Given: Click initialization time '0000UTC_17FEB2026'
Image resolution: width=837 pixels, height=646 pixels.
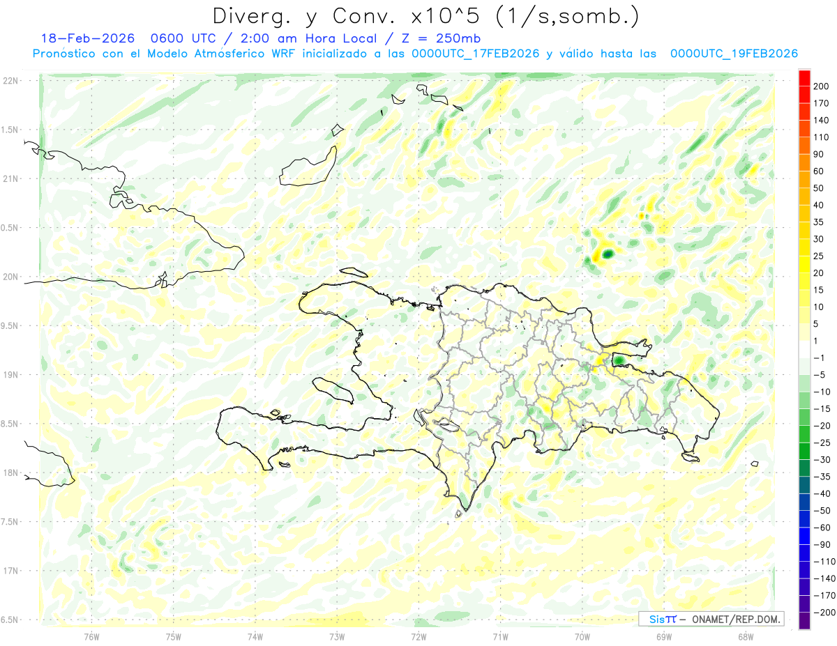Looking at the screenshot, I should 476,54.
